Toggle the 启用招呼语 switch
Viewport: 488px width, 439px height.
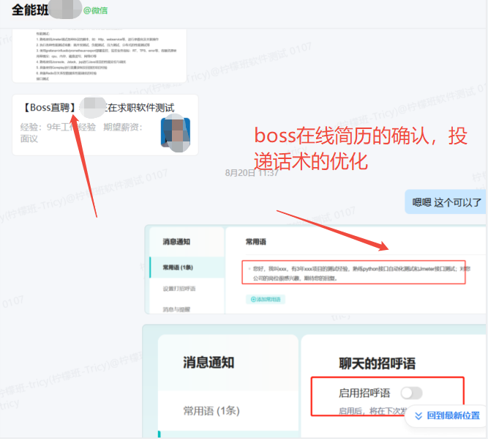coord(410,393)
